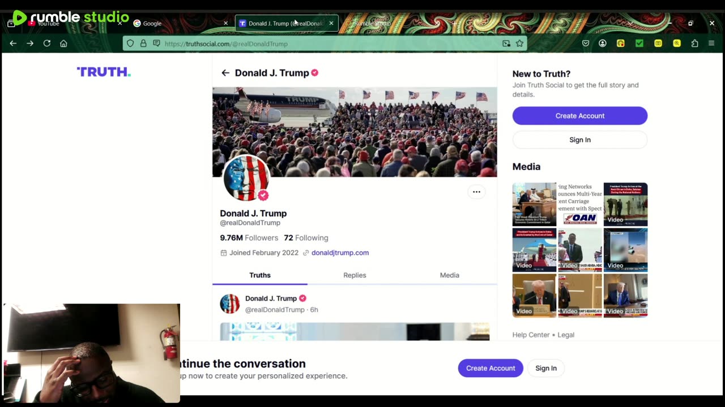Open the Help Center link
This screenshot has height=407, width=725.
pyautogui.click(x=531, y=335)
